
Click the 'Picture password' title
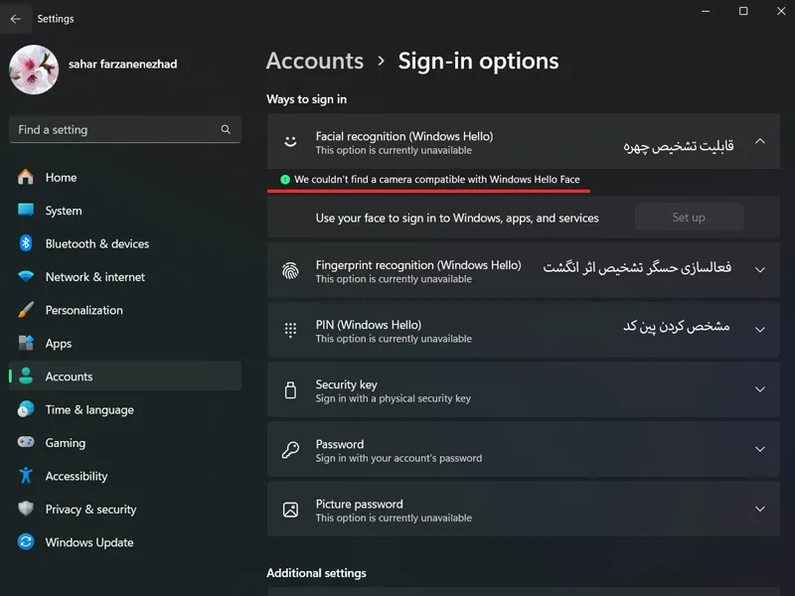pos(359,504)
